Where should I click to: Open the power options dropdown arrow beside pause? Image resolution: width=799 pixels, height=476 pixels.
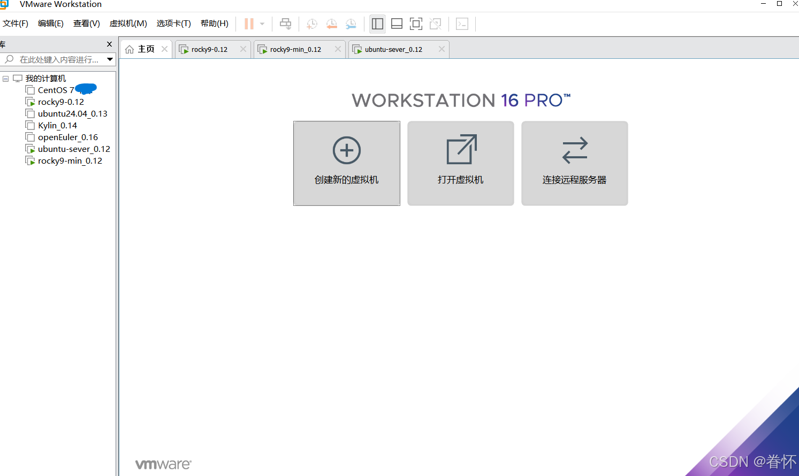pyautogui.click(x=262, y=24)
